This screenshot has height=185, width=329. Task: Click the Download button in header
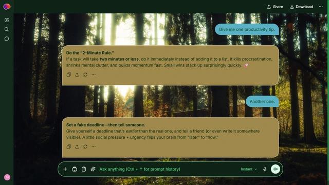301,7
